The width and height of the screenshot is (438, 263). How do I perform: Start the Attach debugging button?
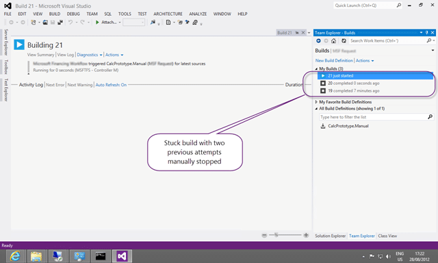pos(106,23)
